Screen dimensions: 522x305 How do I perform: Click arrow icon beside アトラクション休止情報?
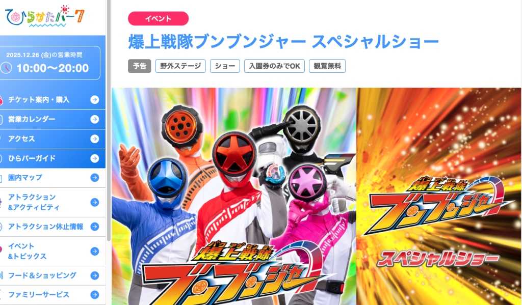[x=94, y=227]
